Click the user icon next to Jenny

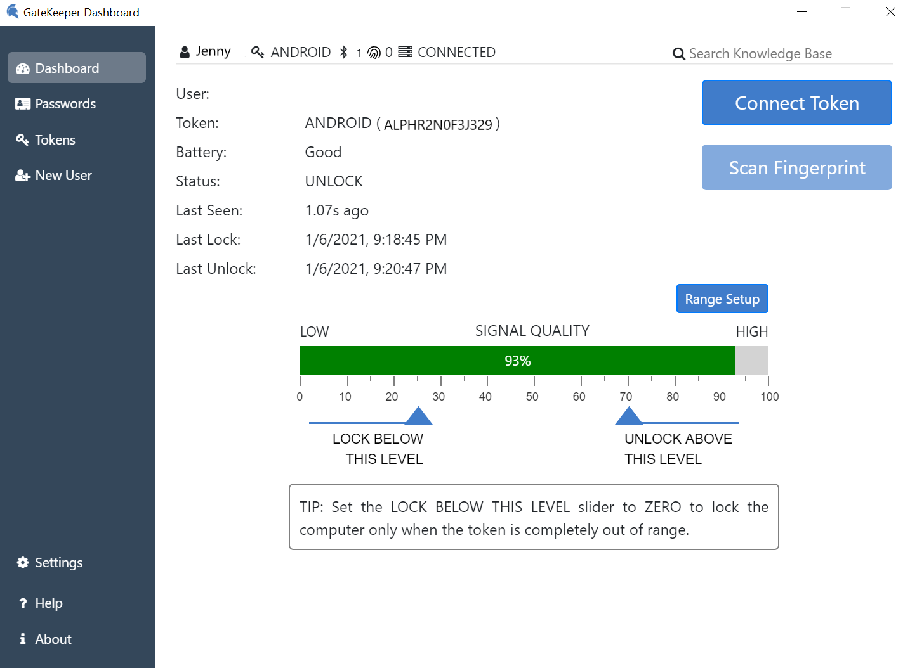[x=184, y=51]
